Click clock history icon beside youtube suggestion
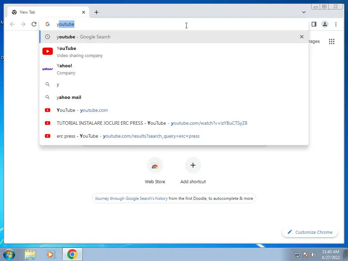348x261 pixels. tap(48, 37)
